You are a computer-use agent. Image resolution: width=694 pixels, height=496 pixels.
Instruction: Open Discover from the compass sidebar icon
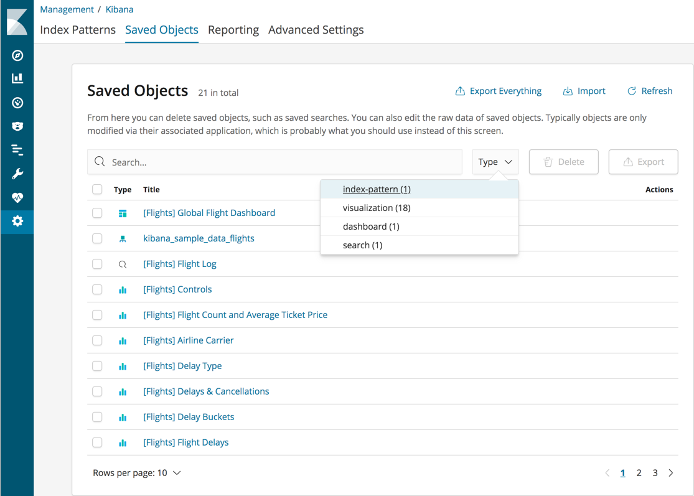pos(17,55)
